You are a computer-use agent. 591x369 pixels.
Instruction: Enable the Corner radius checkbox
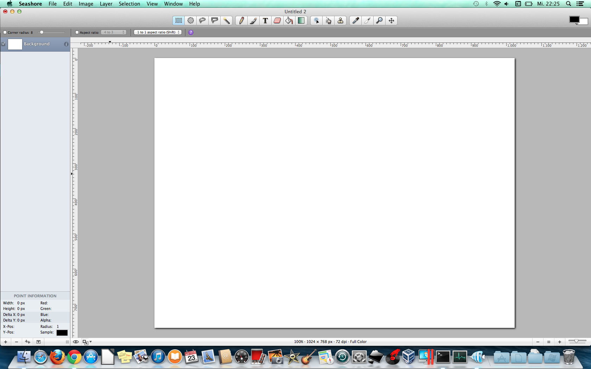point(5,32)
